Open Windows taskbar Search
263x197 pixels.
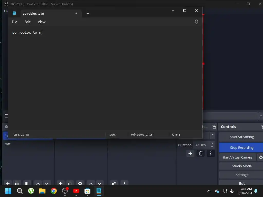20,191
